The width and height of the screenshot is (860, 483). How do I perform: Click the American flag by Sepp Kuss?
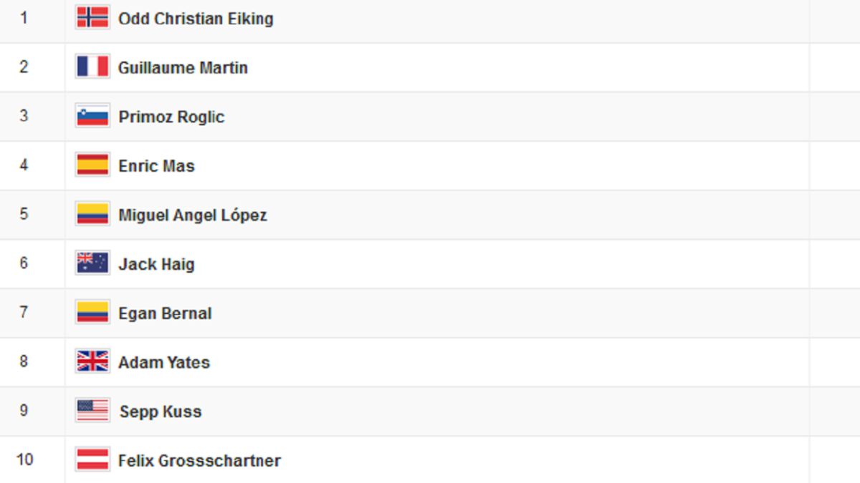(92, 411)
